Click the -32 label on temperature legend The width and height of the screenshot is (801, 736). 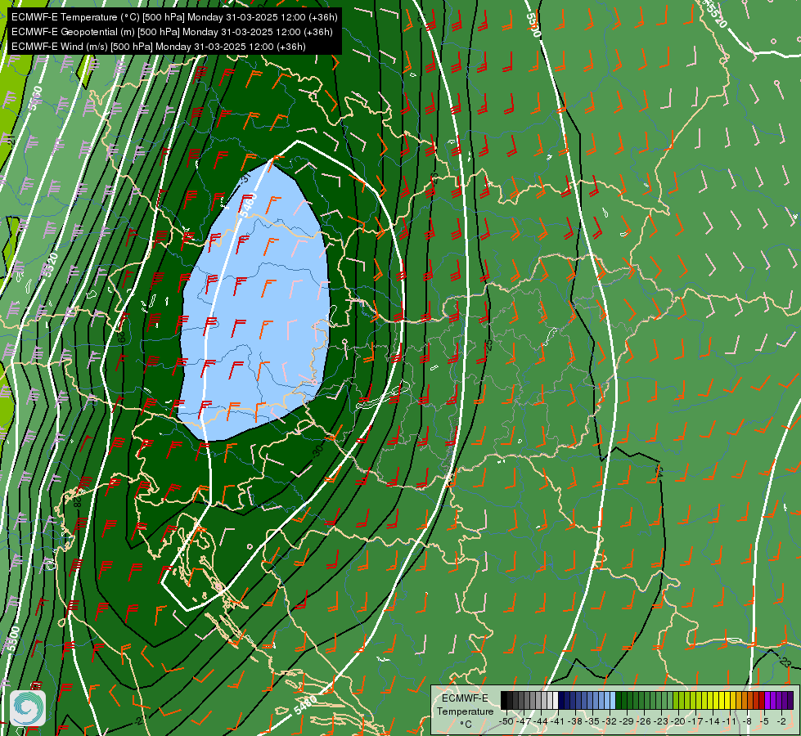coord(610,721)
